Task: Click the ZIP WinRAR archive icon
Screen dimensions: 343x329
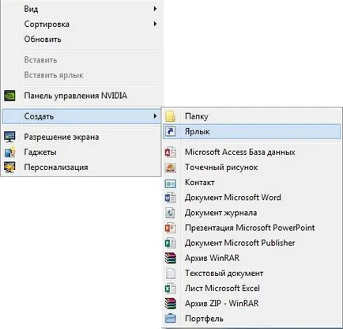Action: (171, 304)
